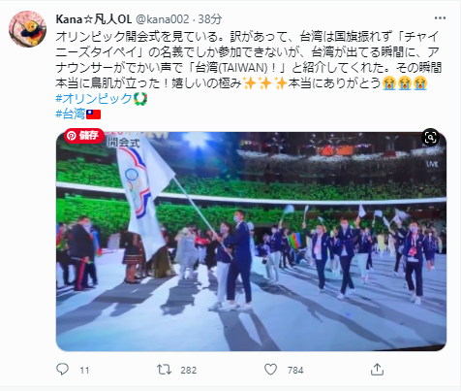Click the 784 likes count
This screenshot has width=461, height=391.
click(x=295, y=370)
